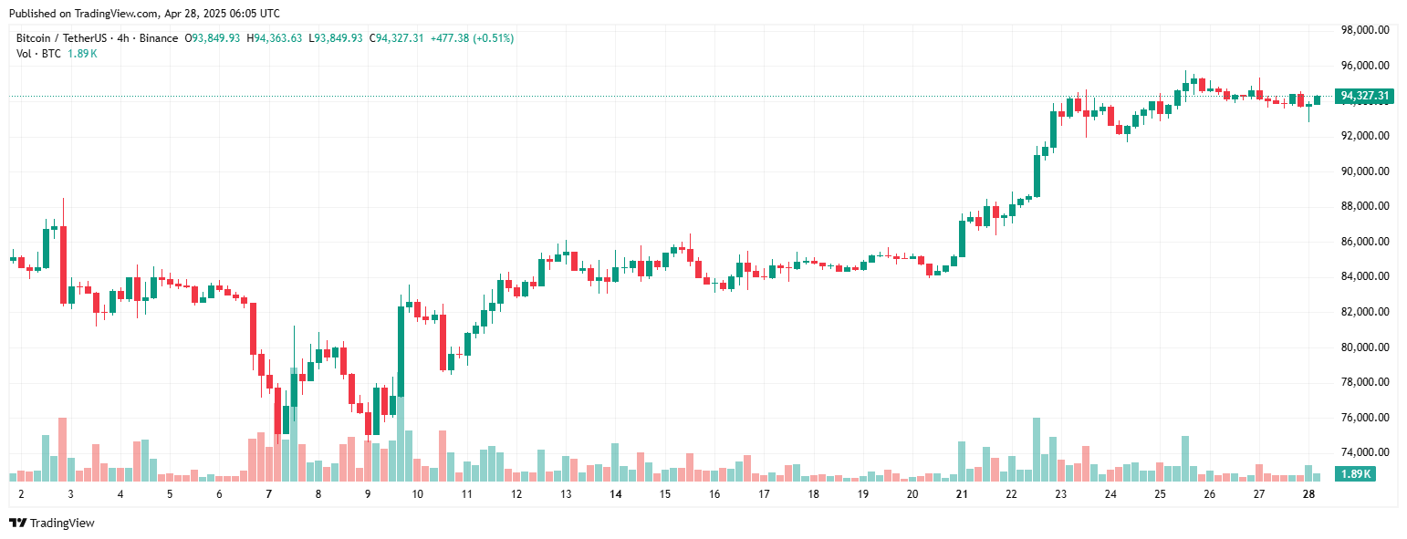Click the green 1.89K volume tag on price axis
The width and height of the screenshot is (1407, 539).
pyautogui.click(x=1355, y=474)
